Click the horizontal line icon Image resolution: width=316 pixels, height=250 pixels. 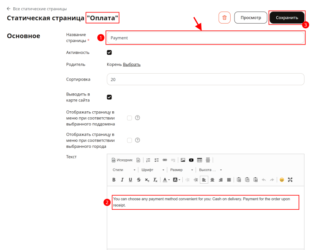coord(208,160)
